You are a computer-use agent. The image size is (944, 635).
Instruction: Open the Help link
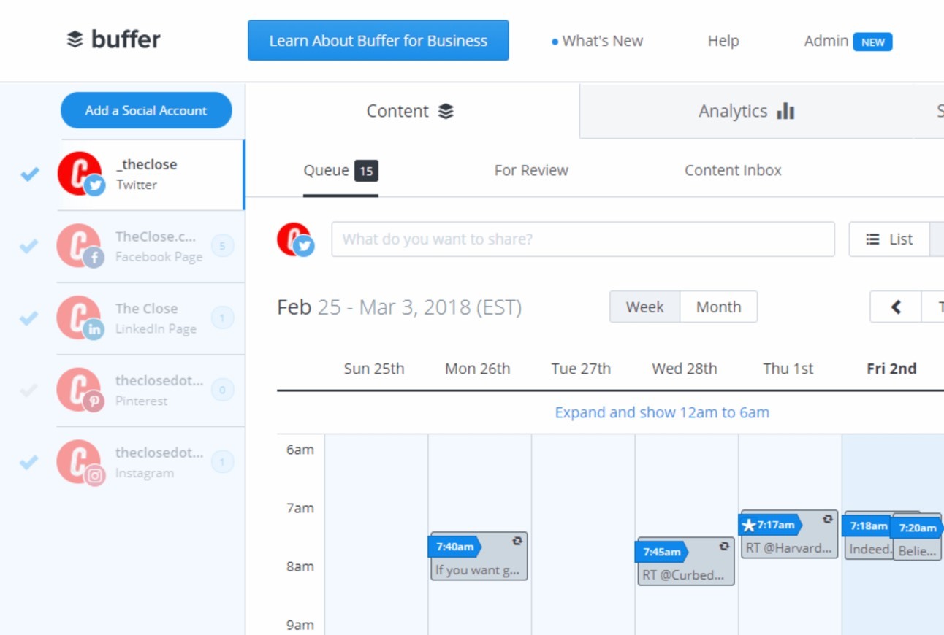tap(723, 41)
